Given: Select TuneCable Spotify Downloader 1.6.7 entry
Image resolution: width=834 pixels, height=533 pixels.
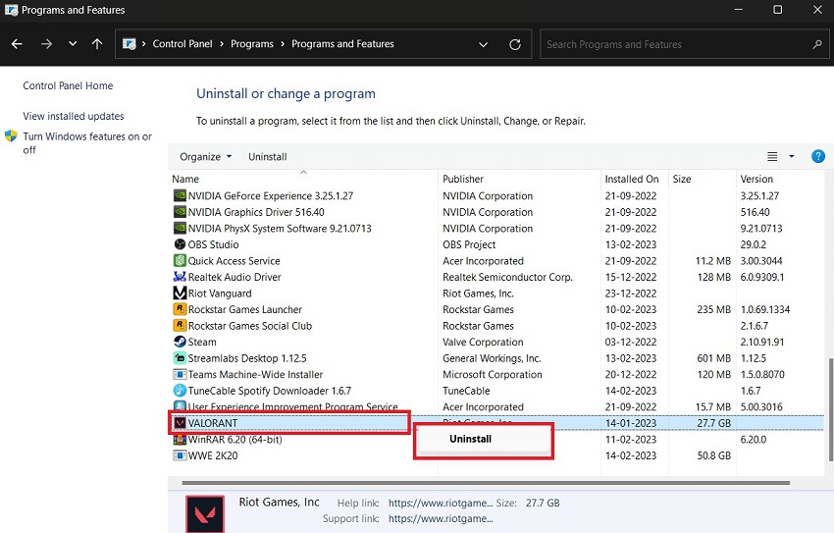Looking at the screenshot, I should tap(270, 391).
